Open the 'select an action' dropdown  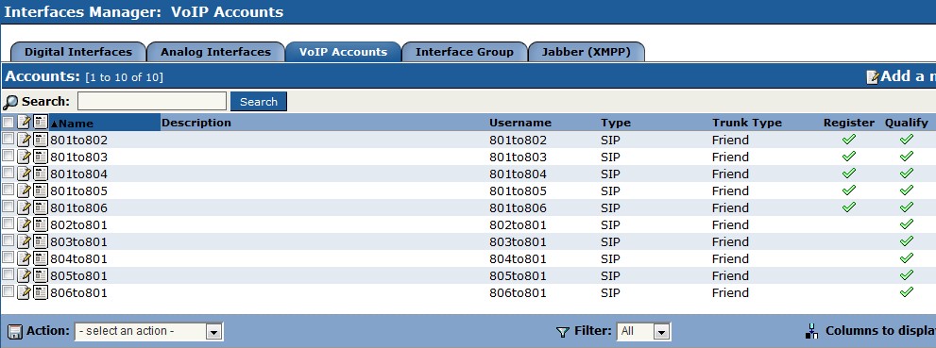pyautogui.click(x=148, y=331)
